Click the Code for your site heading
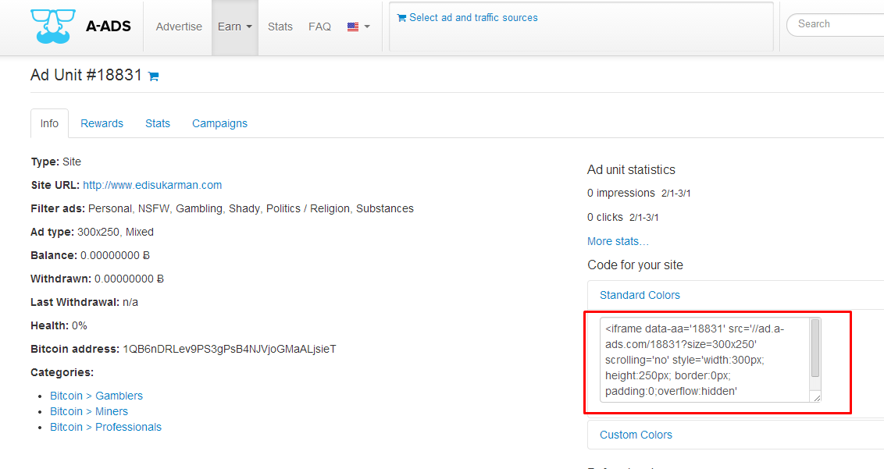 (636, 265)
